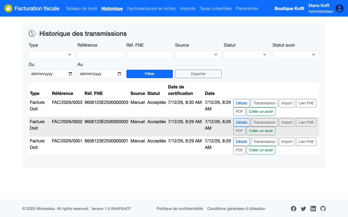Open Lien FNE for FAC/2026/0002
Viewport: 348px width, 217px height.
[x=306, y=122]
